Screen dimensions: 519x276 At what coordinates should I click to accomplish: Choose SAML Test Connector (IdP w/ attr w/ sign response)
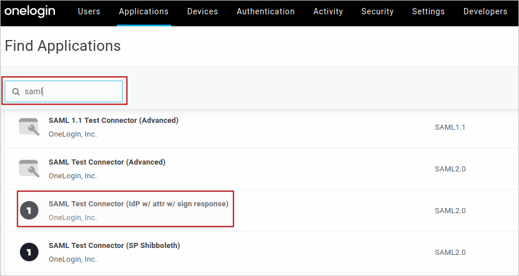[138, 204]
